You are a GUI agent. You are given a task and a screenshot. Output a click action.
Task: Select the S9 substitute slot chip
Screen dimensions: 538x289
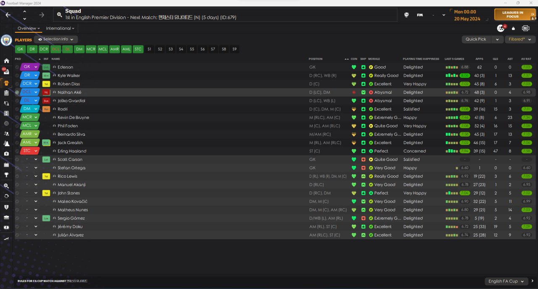tap(235, 49)
